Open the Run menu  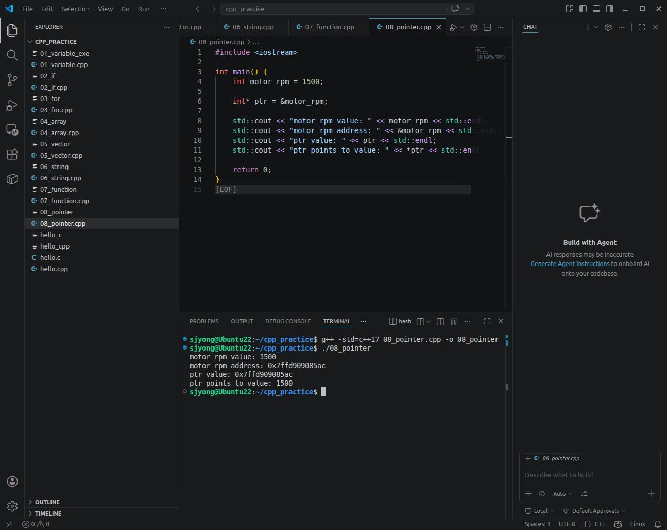click(144, 9)
